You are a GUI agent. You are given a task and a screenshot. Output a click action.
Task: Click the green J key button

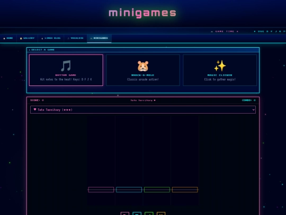point(149,213)
